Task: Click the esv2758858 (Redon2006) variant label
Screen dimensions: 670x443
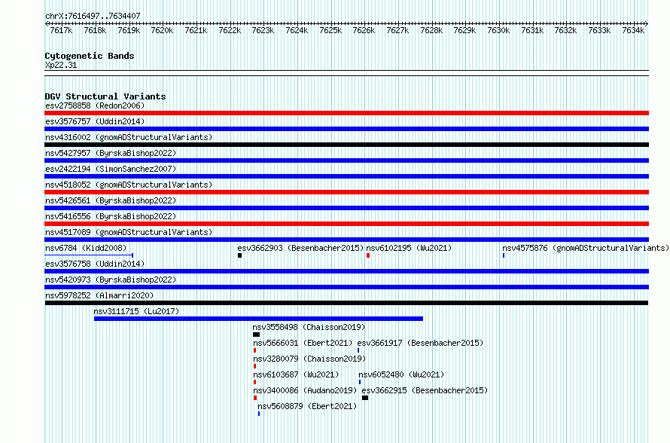Action: [95, 105]
